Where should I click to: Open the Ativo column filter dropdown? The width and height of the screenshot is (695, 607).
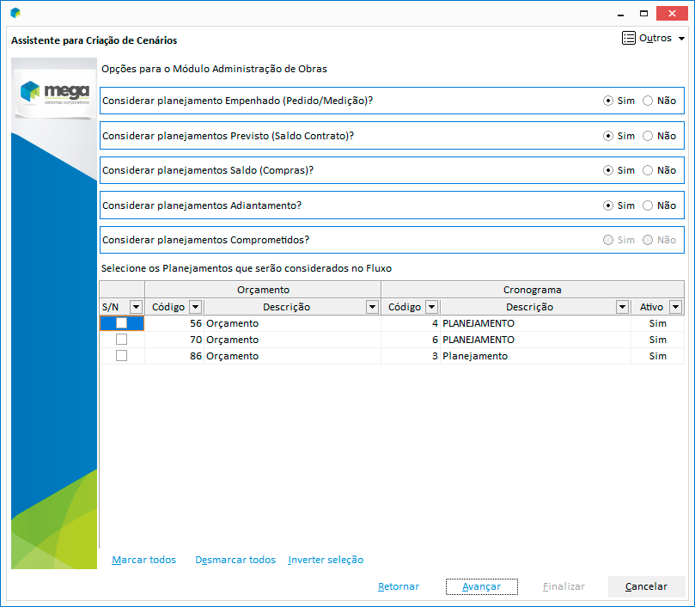pyautogui.click(x=675, y=307)
